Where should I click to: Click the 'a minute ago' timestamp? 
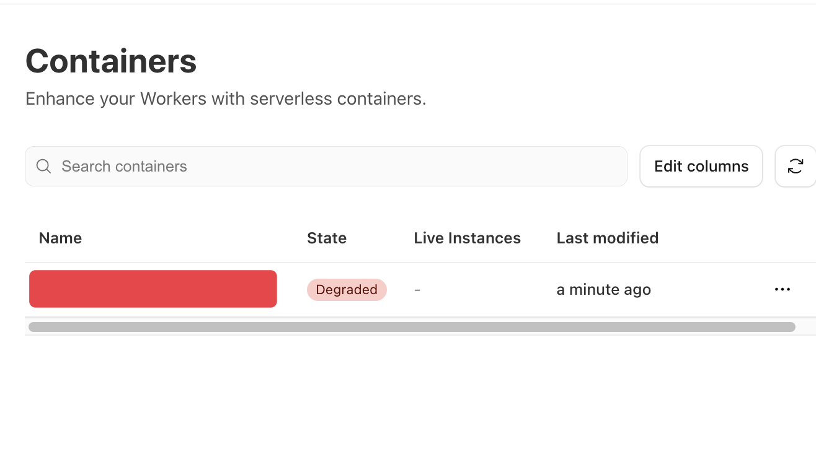click(x=603, y=289)
